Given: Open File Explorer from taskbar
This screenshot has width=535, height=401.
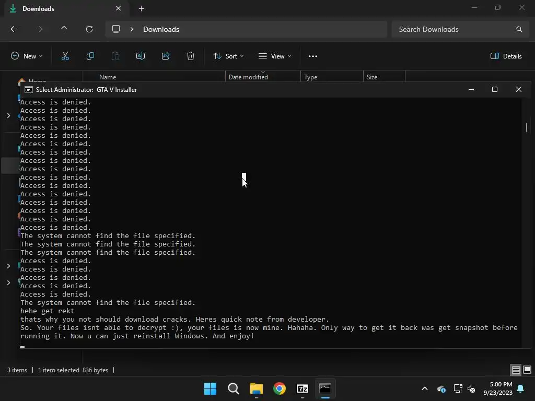Looking at the screenshot, I should (x=256, y=388).
